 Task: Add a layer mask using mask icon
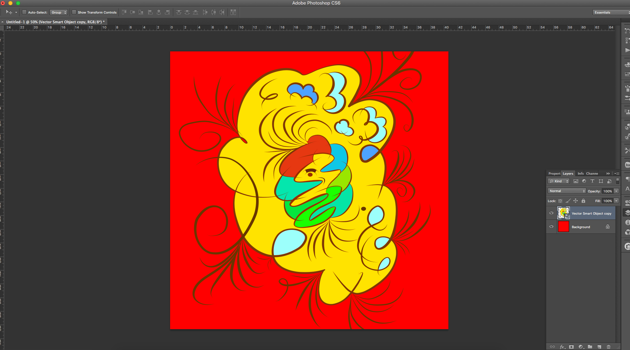tap(571, 347)
